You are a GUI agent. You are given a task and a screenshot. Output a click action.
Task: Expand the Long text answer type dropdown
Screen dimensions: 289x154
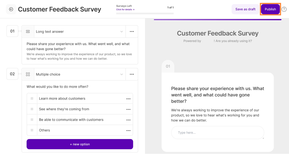[122, 32]
